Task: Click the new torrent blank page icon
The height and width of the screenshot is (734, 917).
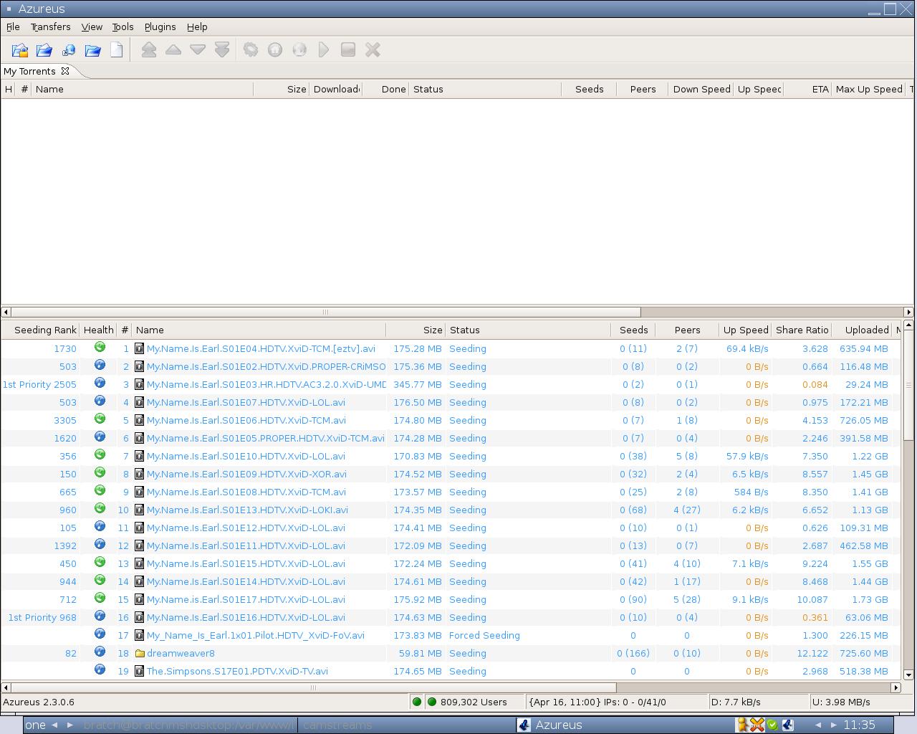Action: (117, 50)
